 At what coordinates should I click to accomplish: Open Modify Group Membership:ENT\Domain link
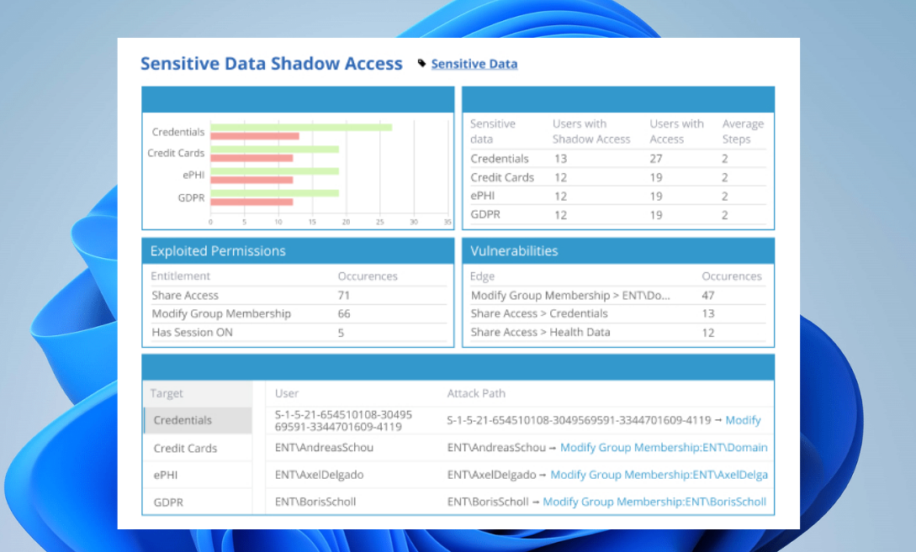(x=664, y=448)
